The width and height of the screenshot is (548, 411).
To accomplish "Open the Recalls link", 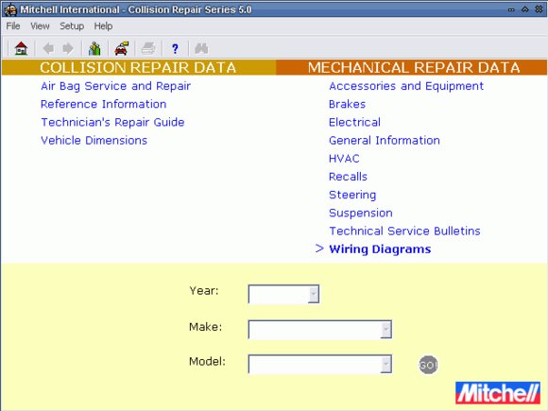I will (x=348, y=177).
